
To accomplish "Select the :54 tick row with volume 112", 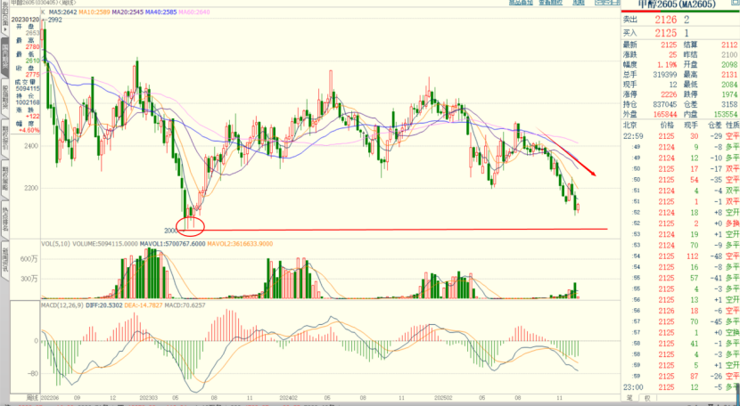I will (x=680, y=256).
